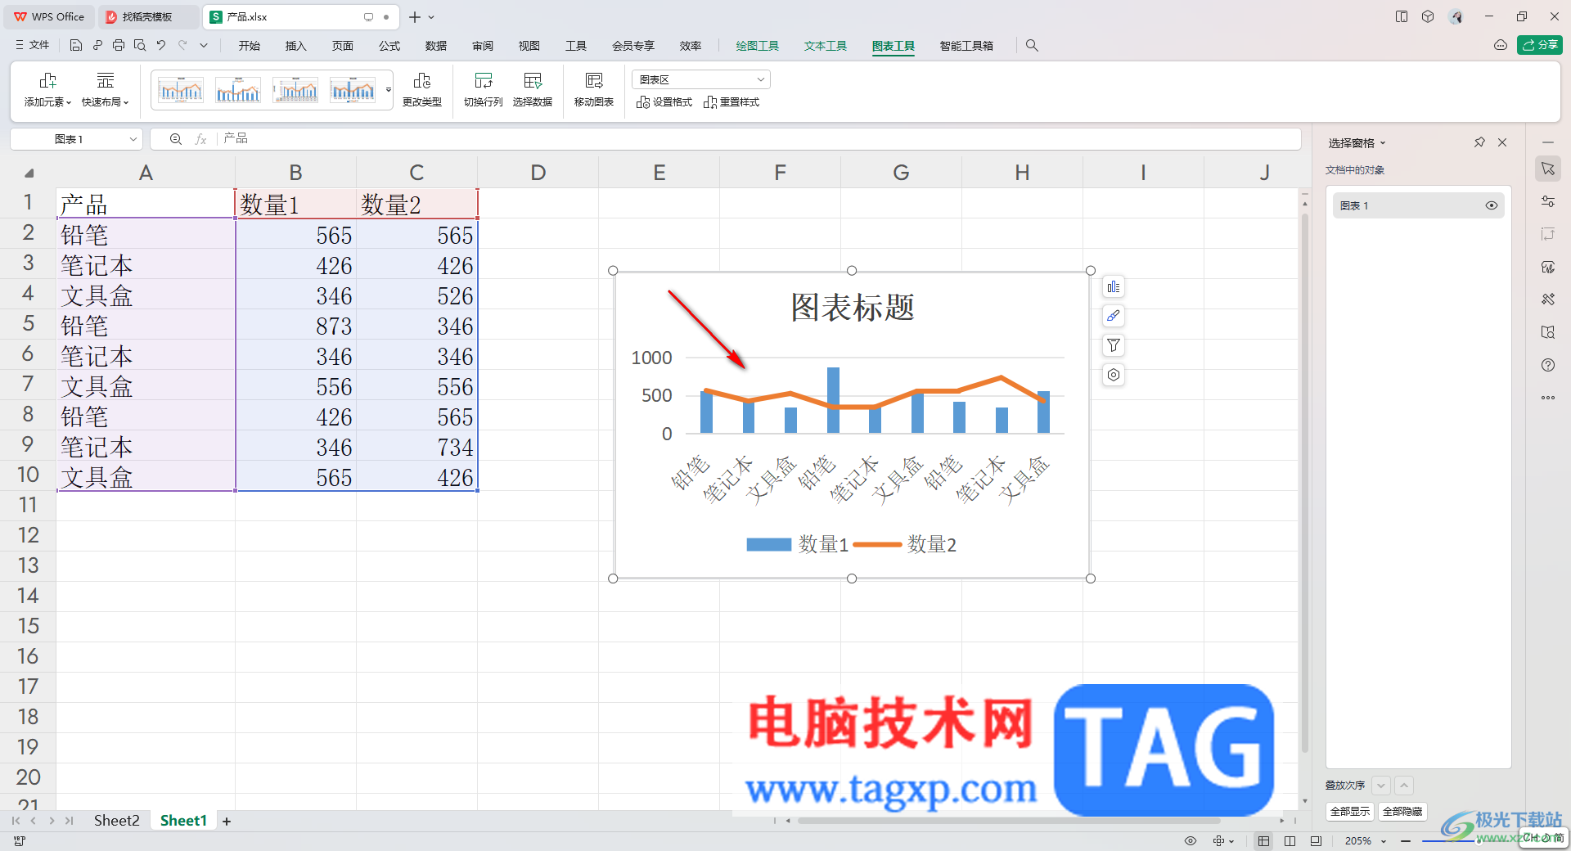Switch to the 插入 (Insert) tab
Screen dimensions: 1571x851
click(x=295, y=46)
